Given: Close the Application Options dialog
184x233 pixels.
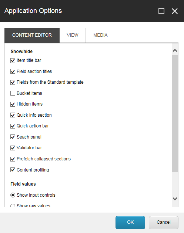Looking at the screenshot, I should point(175,11).
